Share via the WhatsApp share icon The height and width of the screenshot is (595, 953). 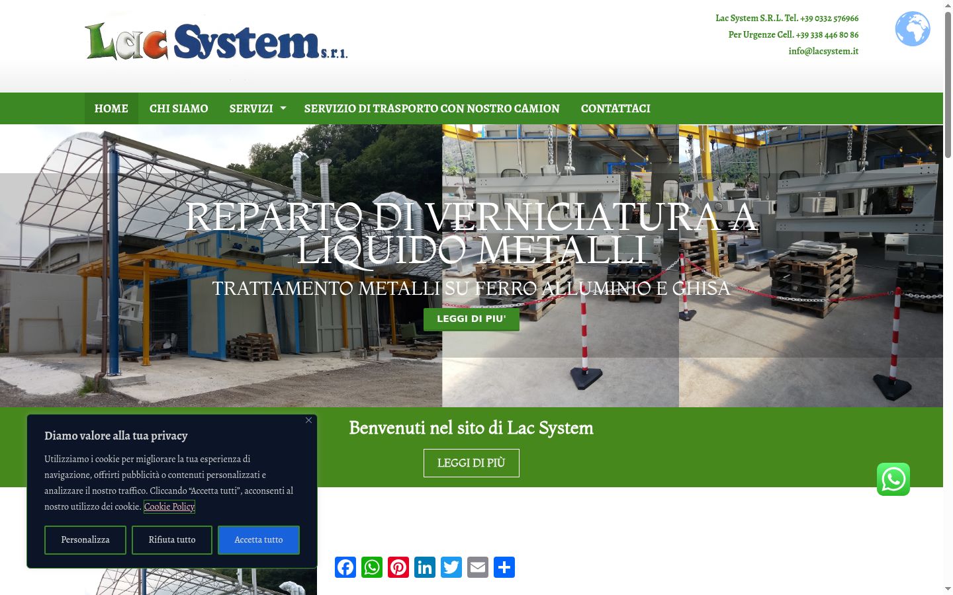coord(372,567)
